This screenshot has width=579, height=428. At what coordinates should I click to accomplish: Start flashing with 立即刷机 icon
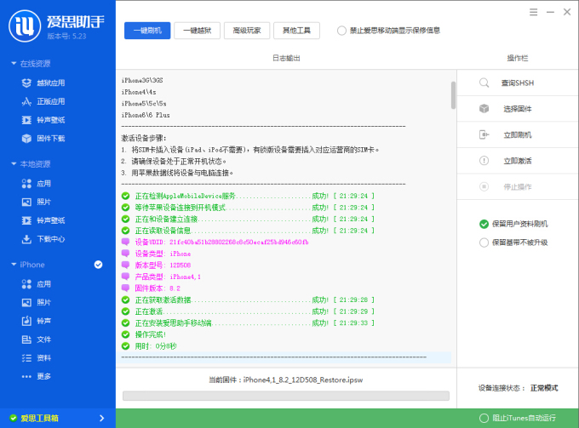484,134
